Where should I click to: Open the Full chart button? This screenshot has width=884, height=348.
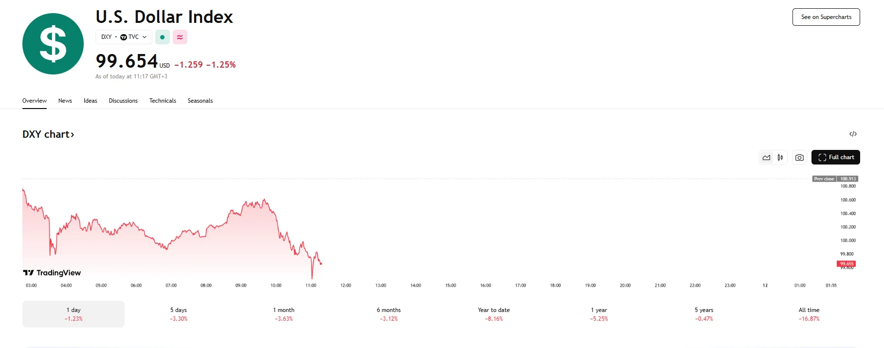[x=836, y=157]
